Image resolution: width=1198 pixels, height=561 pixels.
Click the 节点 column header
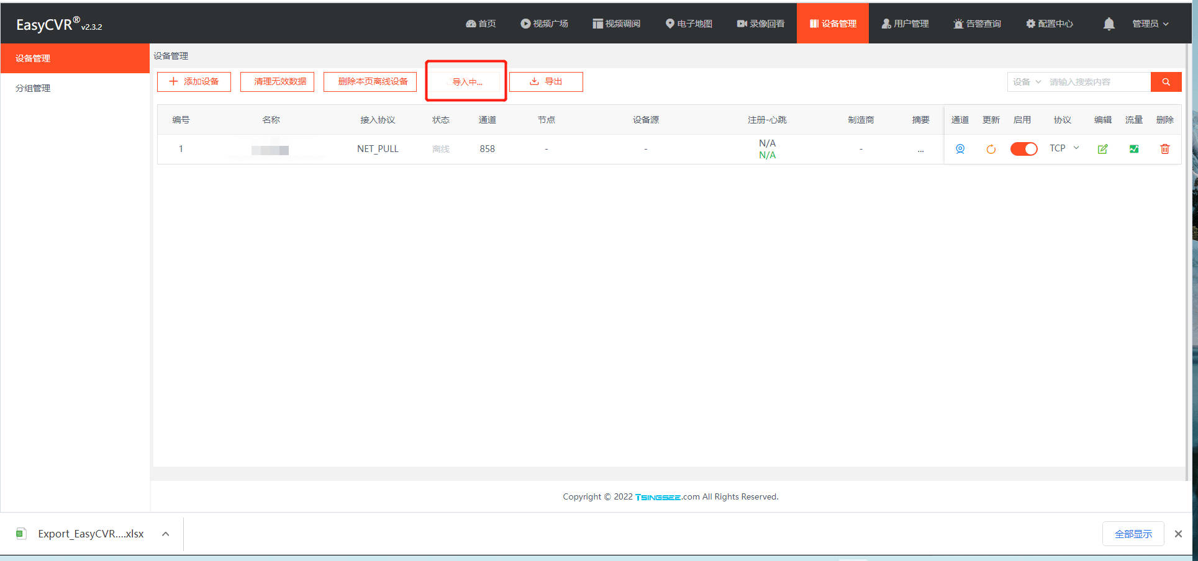pyautogui.click(x=547, y=120)
